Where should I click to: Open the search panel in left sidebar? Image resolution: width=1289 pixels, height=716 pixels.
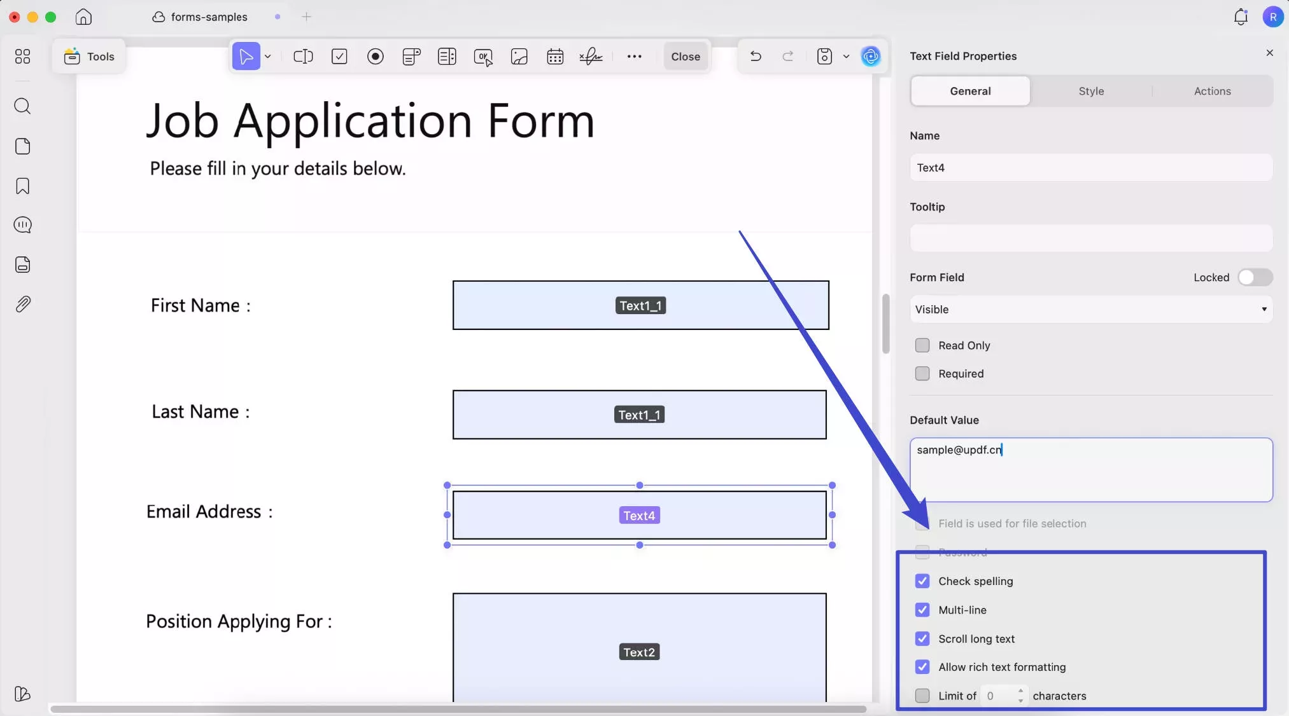click(22, 106)
